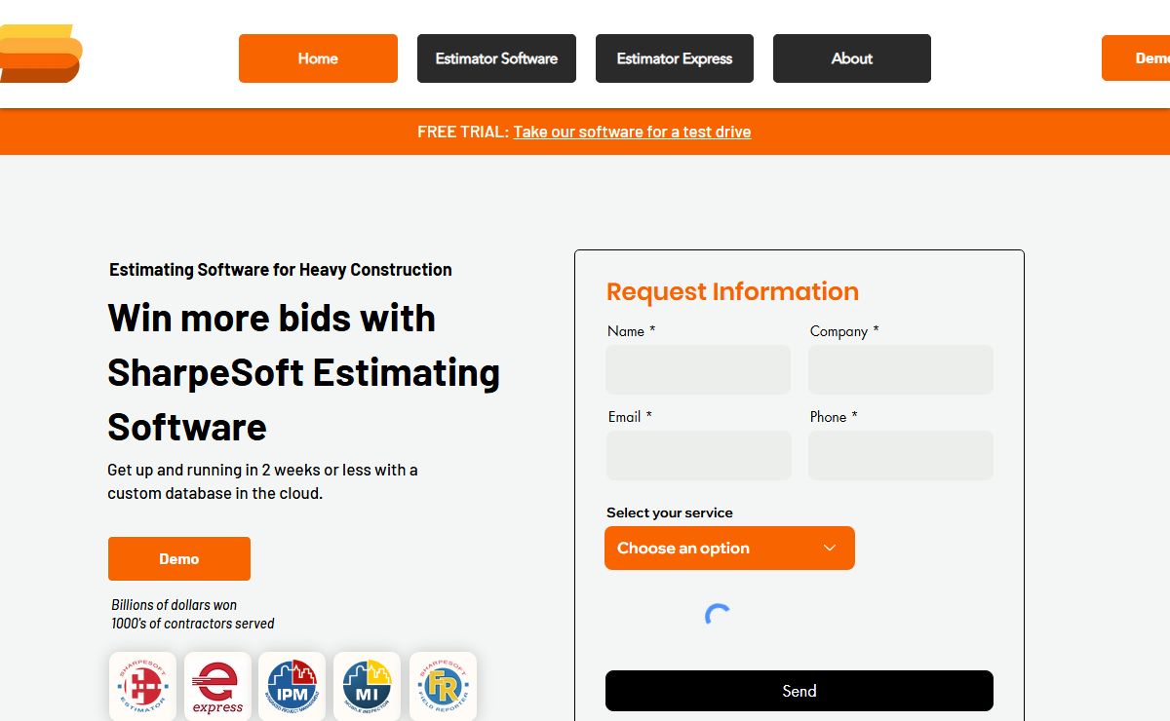
Task: Focus the Phone input field
Action: pos(901,455)
